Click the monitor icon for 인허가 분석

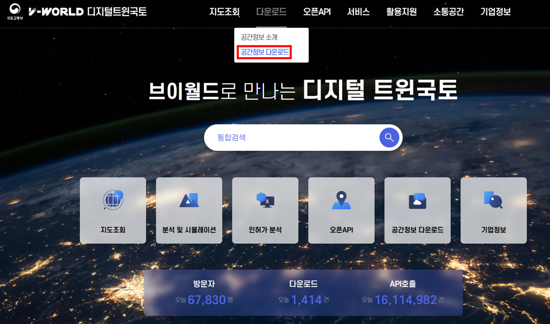[x=265, y=200]
